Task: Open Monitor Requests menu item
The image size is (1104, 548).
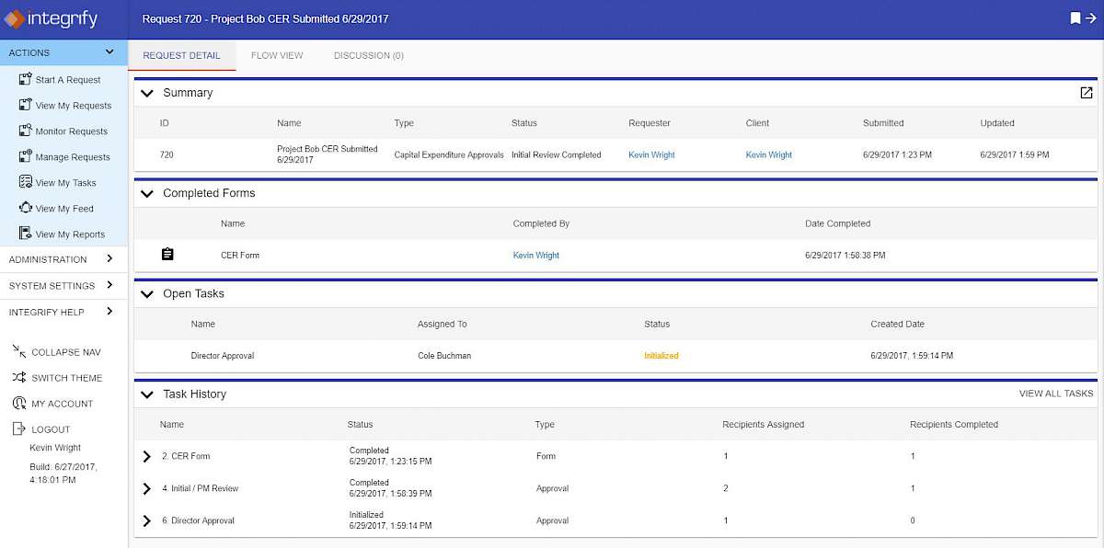Action: pos(72,131)
